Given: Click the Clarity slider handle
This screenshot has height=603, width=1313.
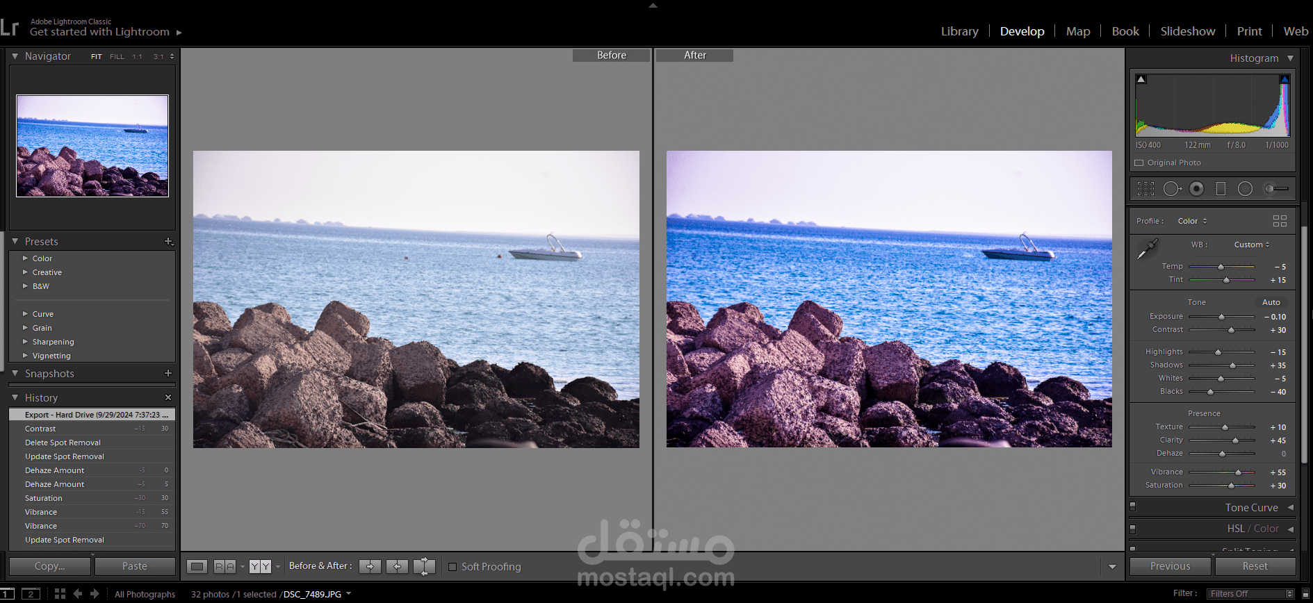Looking at the screenshot, I should pos(1235,440).
